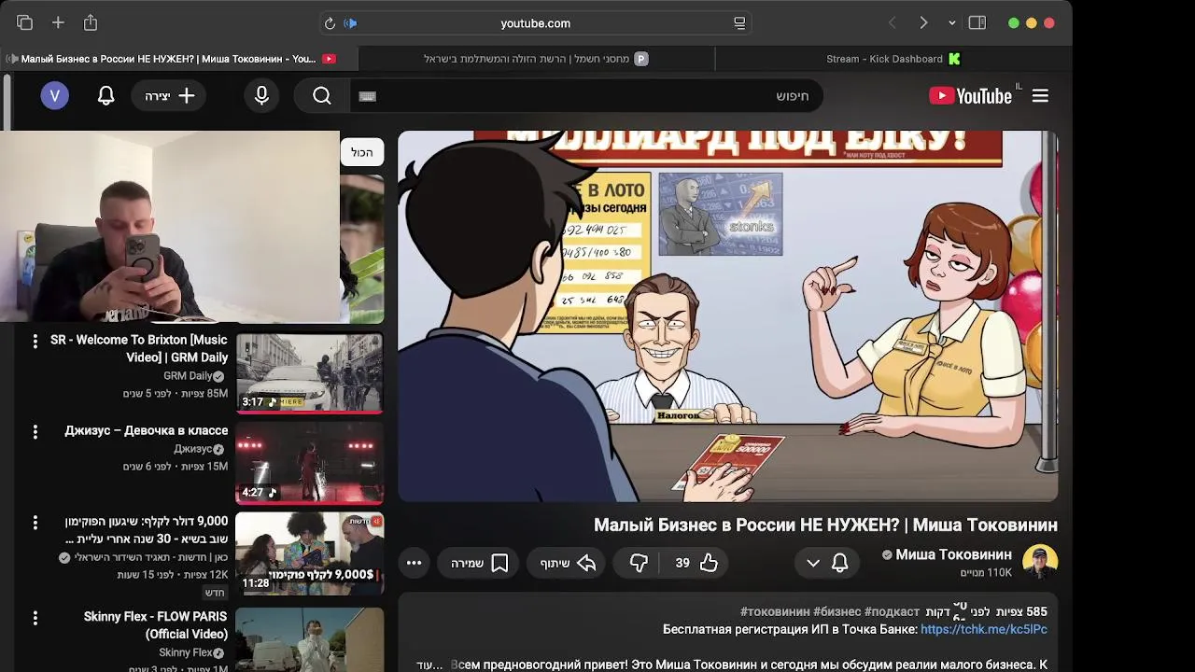Open SR - Welcome To Brixton video title
The width and height of the screenshot is (1195, 672).
coord(139,348)
